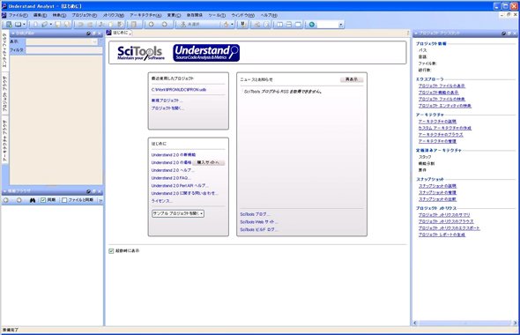
Task: Click the Cut scissors toolbar icon
Action: 101,25
